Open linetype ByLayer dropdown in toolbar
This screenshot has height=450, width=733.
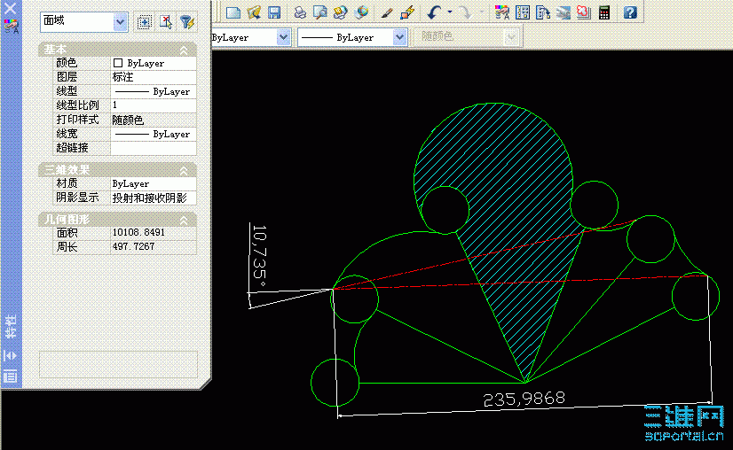[283, 37]
